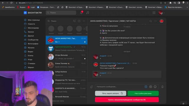Open Музыка in sidebar
The image size is (189, 106).
[x=29, y=48]
